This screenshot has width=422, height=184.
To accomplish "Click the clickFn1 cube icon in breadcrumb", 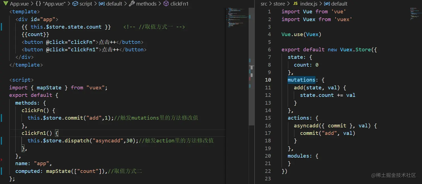I will point(166,4).
